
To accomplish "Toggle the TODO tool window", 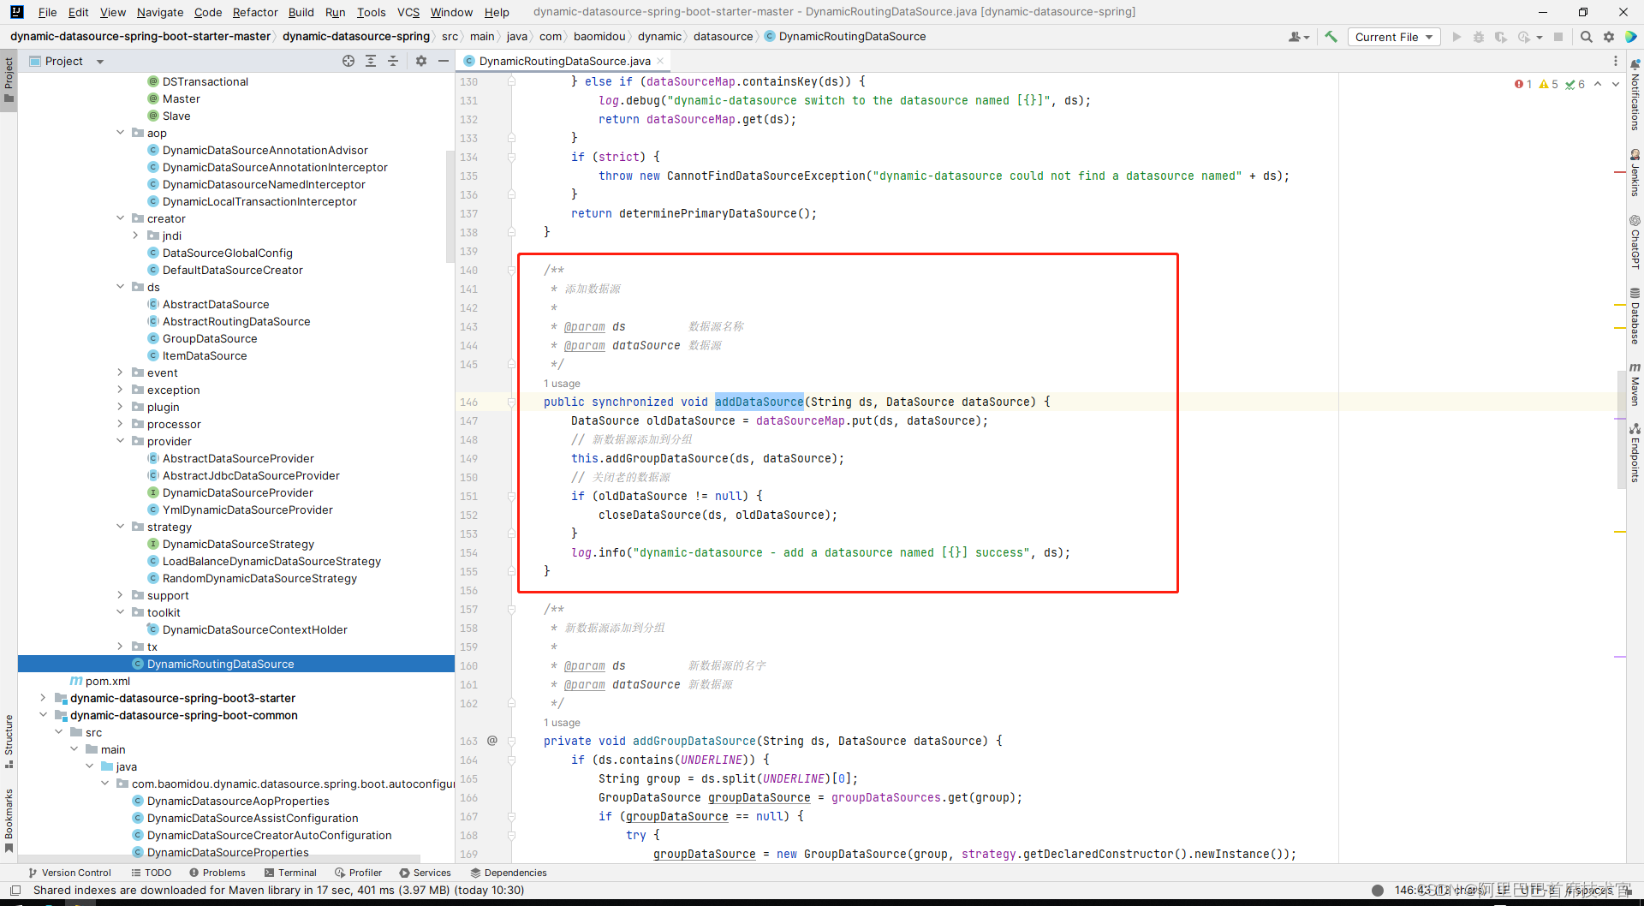I will tap(158, 873).
